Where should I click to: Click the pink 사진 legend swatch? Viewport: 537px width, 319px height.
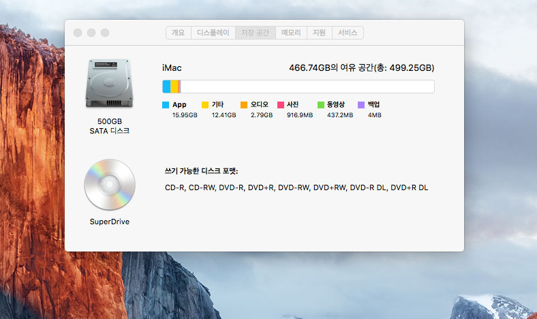[x=281, y=105]
